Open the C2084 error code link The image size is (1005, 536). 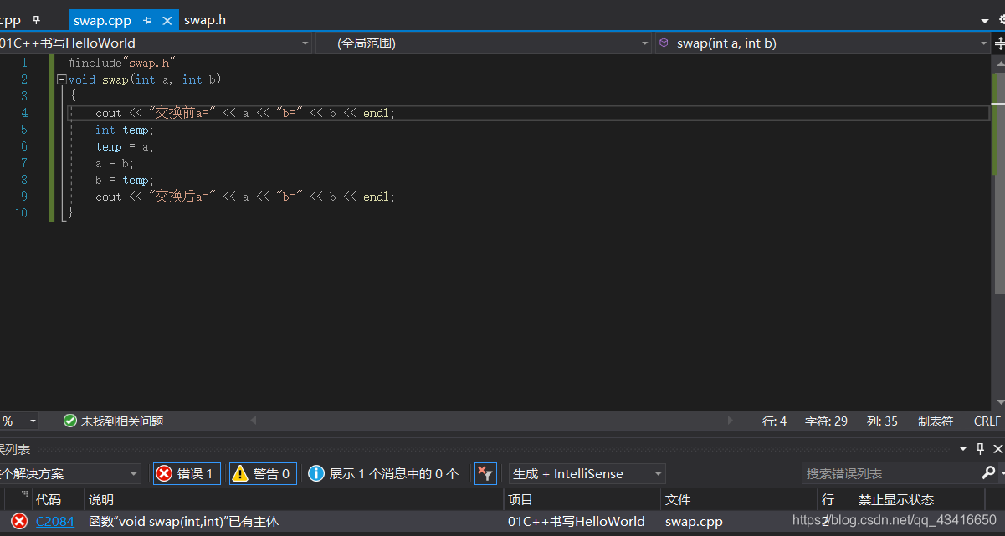point(54,521)
